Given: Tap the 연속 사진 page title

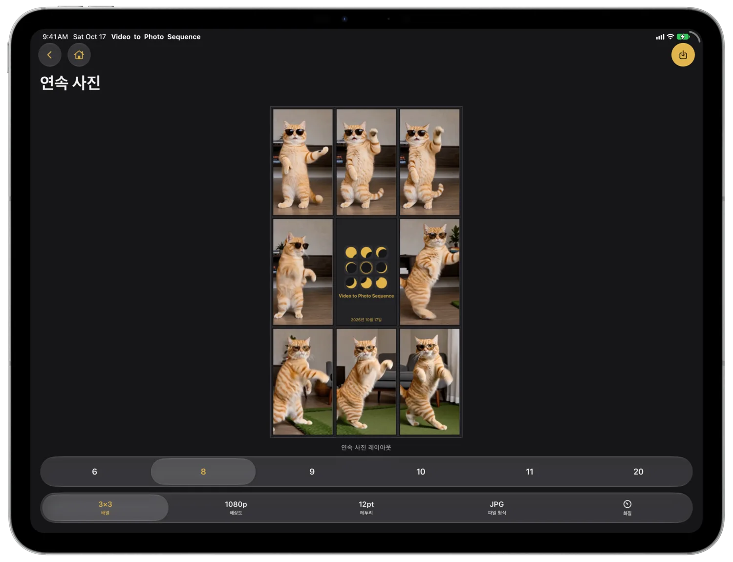Looking at the screenshot, I should pyautogui.click(x=70, y=83).
